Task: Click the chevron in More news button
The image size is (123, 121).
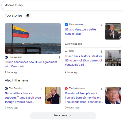Action: (70, 115)
